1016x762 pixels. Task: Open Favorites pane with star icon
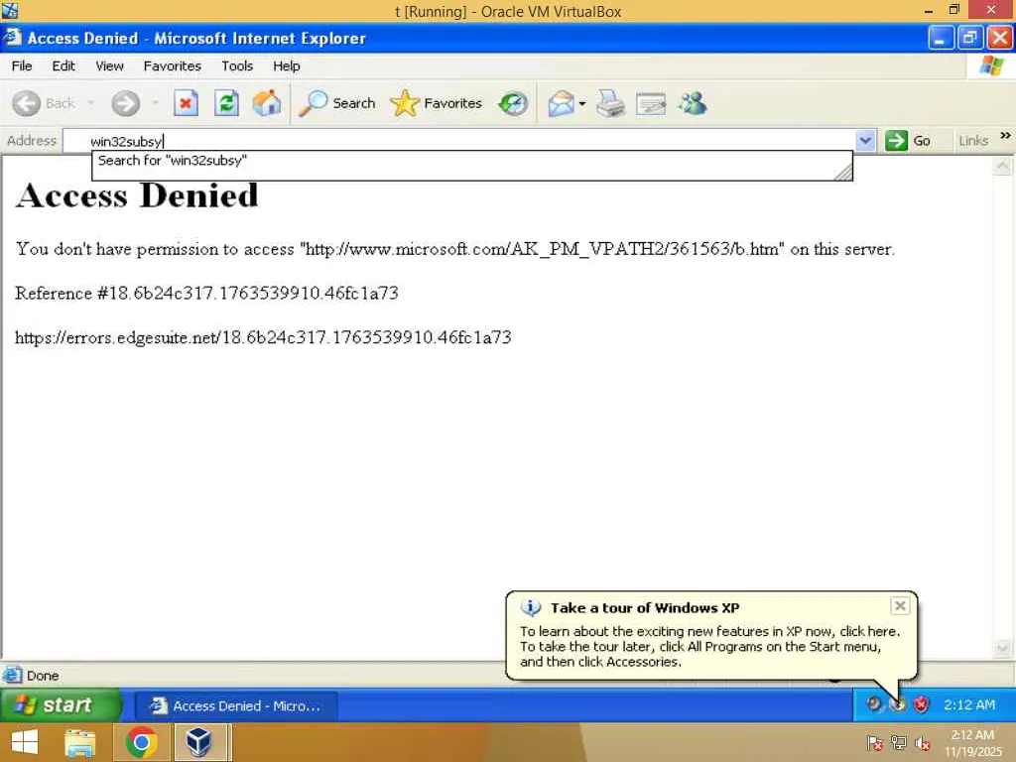click(437, 103)
